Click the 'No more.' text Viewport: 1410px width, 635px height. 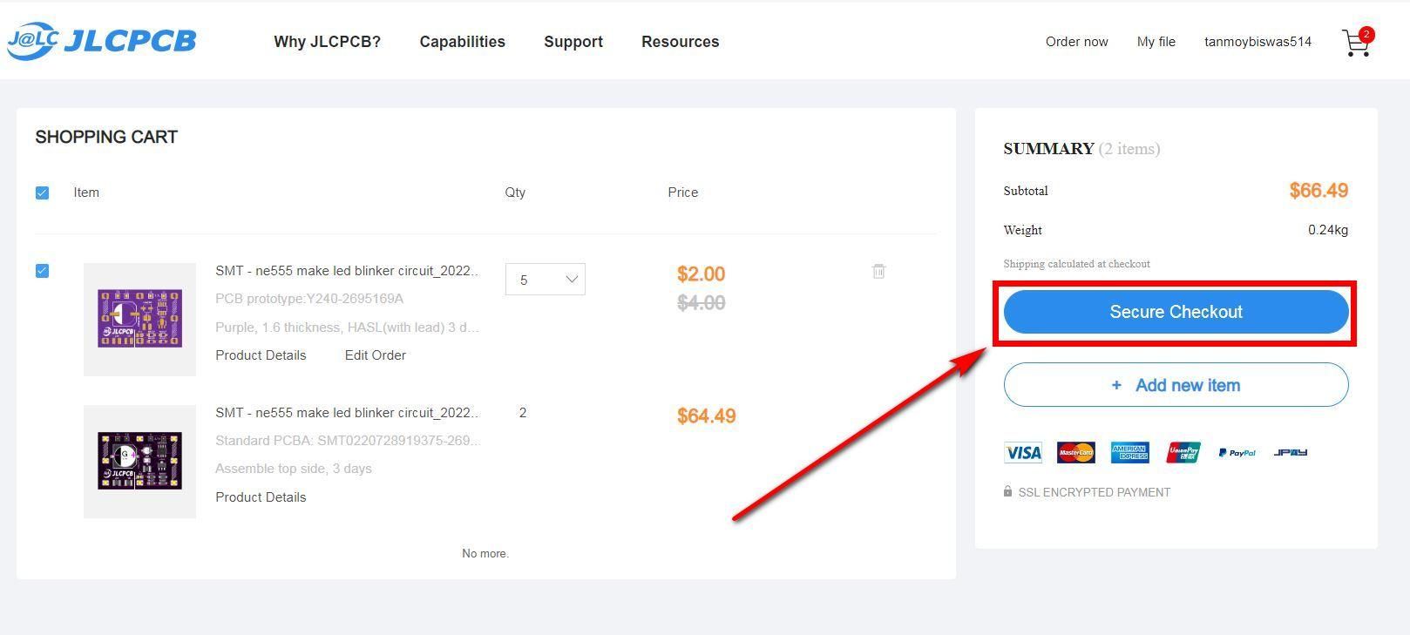[x=485, y=553]
